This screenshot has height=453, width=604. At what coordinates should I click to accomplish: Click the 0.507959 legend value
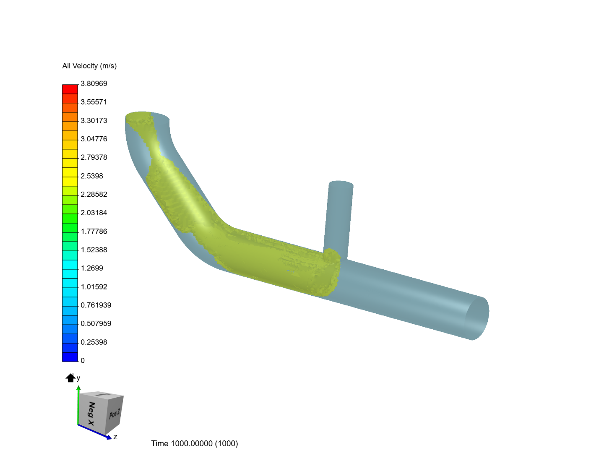pos(96,323)
